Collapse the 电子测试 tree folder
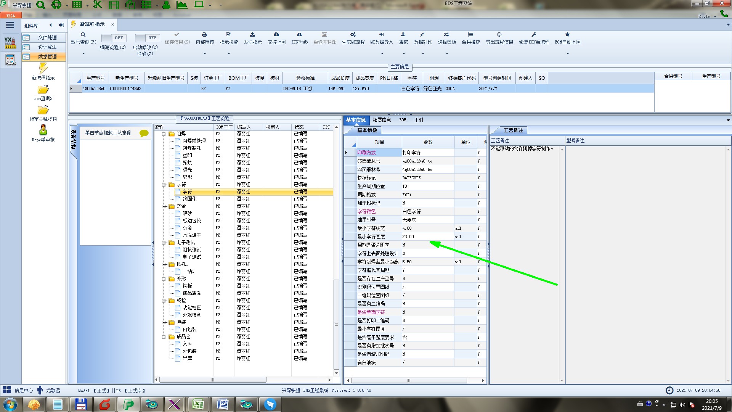The height and width of the screenshot is (412, 732). (164, 243)
